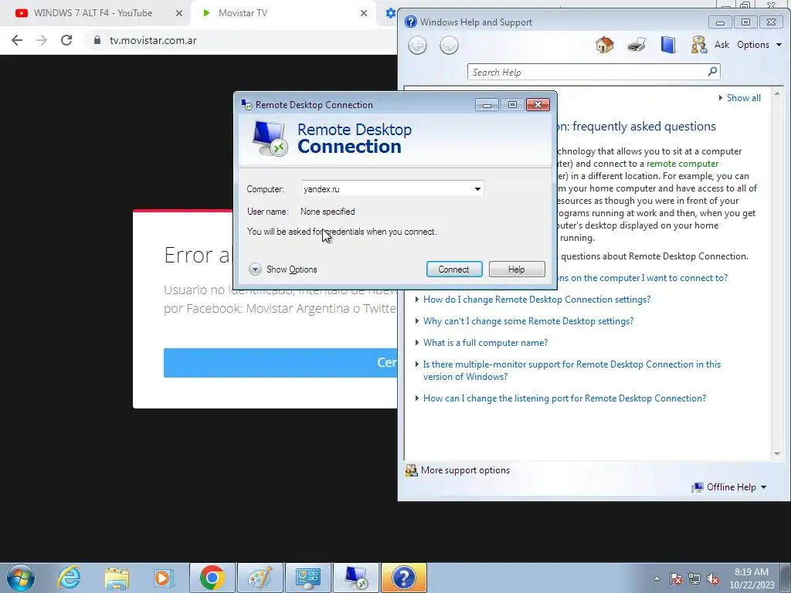Show hidden tray icons arrow
Viewport: 791px width, 593px height.
pyautogui.click(x=657, y=578)
